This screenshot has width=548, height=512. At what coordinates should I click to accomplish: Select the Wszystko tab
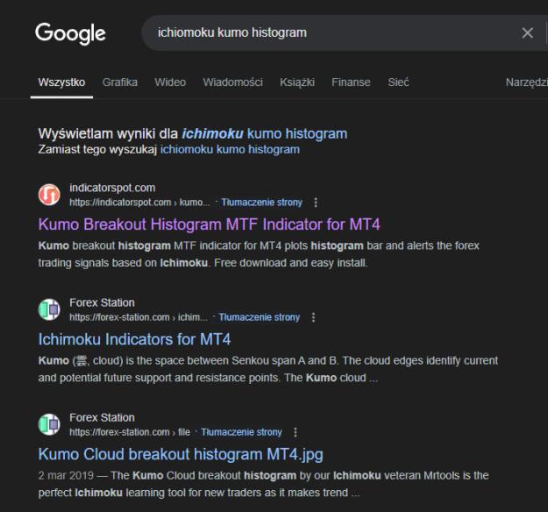pyautogui.click(x=61, y=82)
